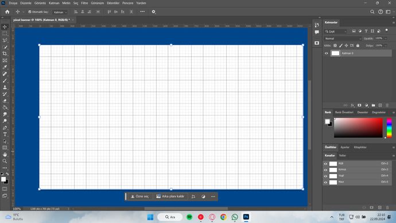Select the Zoom tool
This screenshot has width=396, height=223.
[x=5, y=161]
